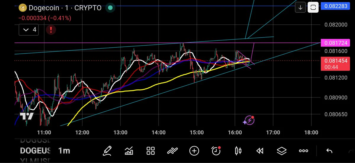
Task: Click the 0.082000 price axis label
Action: [336, 25]
